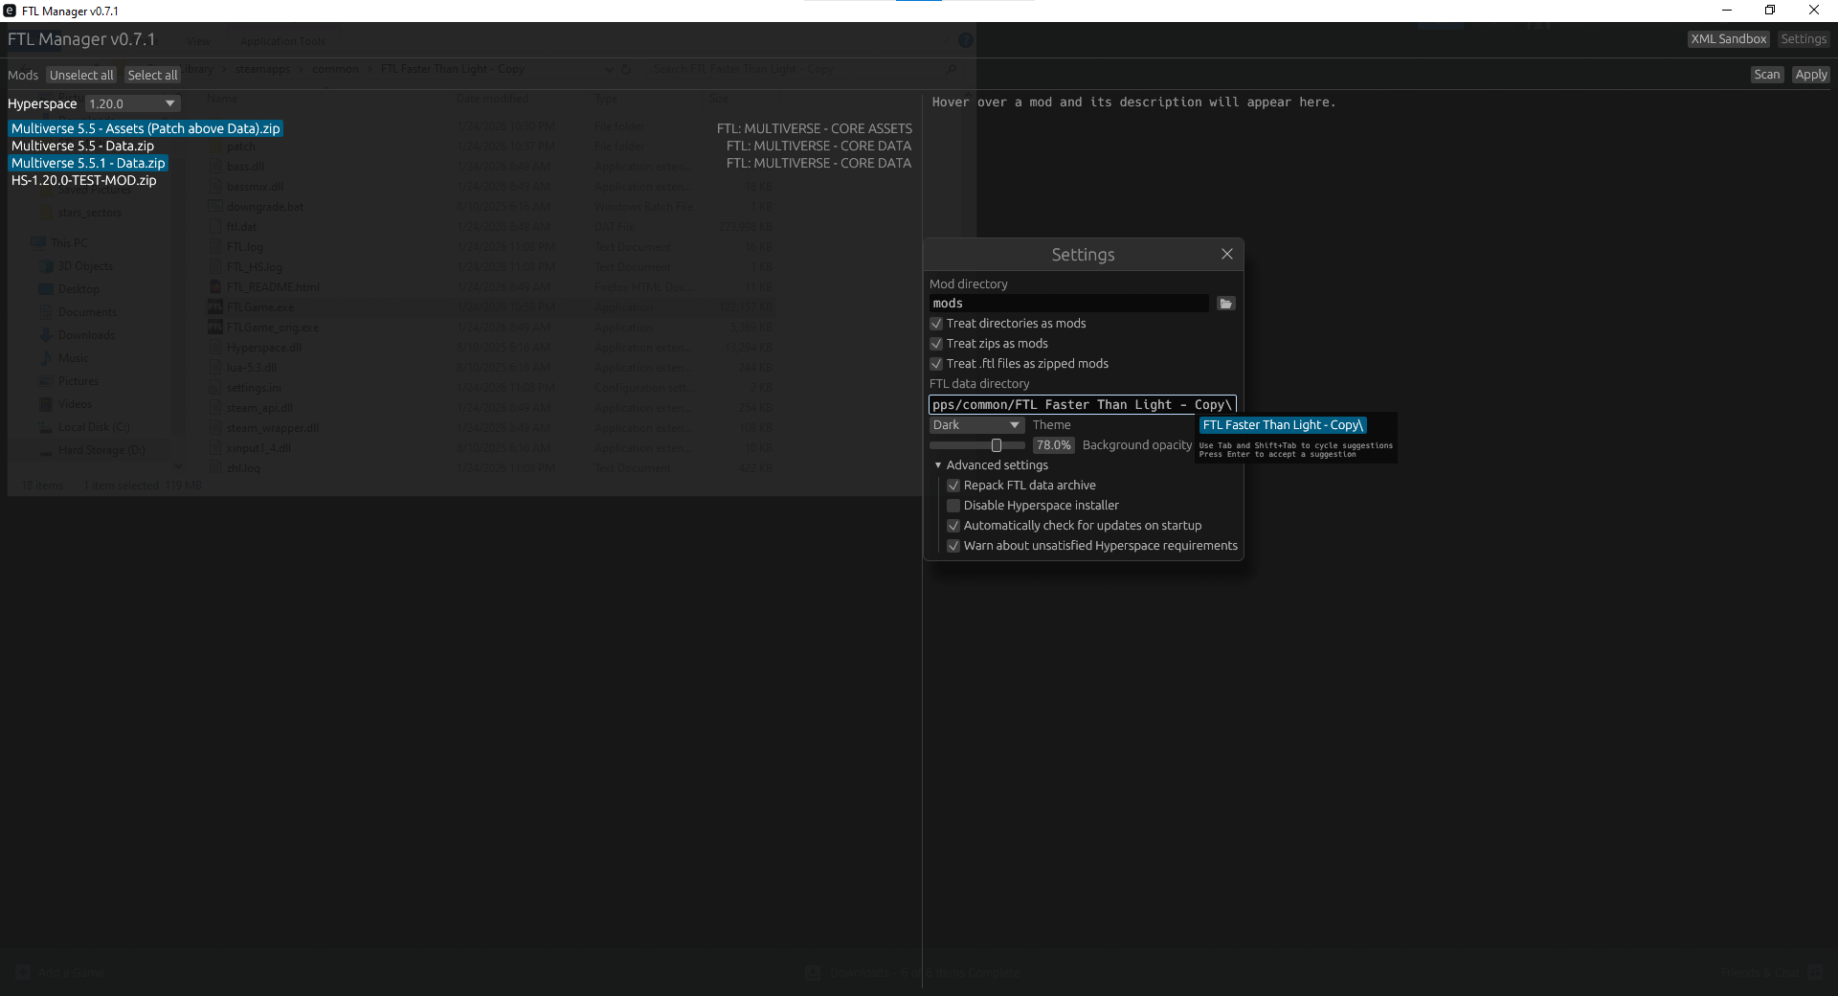Select the 'HS-1.20.0-TEST-MOD.zip' mod
This screenshot has height=996, width=1838.
point(84,180)
